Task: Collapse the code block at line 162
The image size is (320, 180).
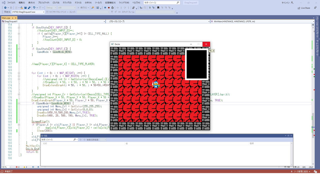Action: click(x=19, y=49)
